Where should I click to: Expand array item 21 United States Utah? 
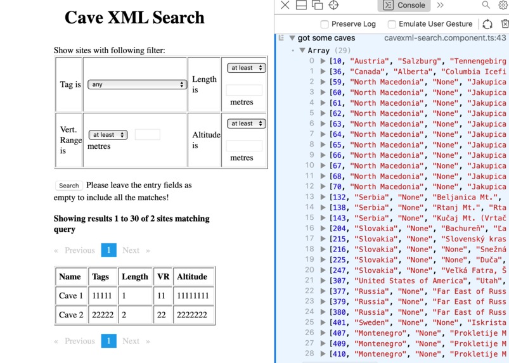point(323,281)
